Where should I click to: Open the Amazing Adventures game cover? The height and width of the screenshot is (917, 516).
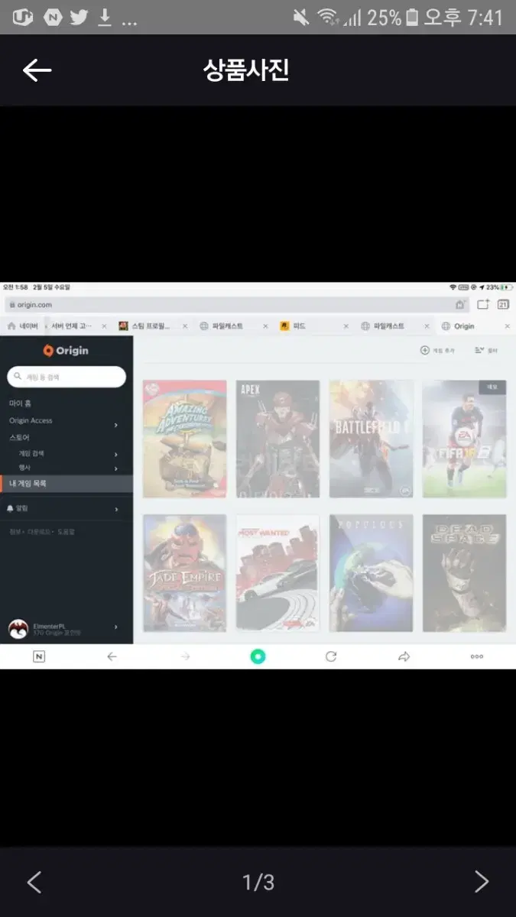pyautogui.click(x=185, y=439)
